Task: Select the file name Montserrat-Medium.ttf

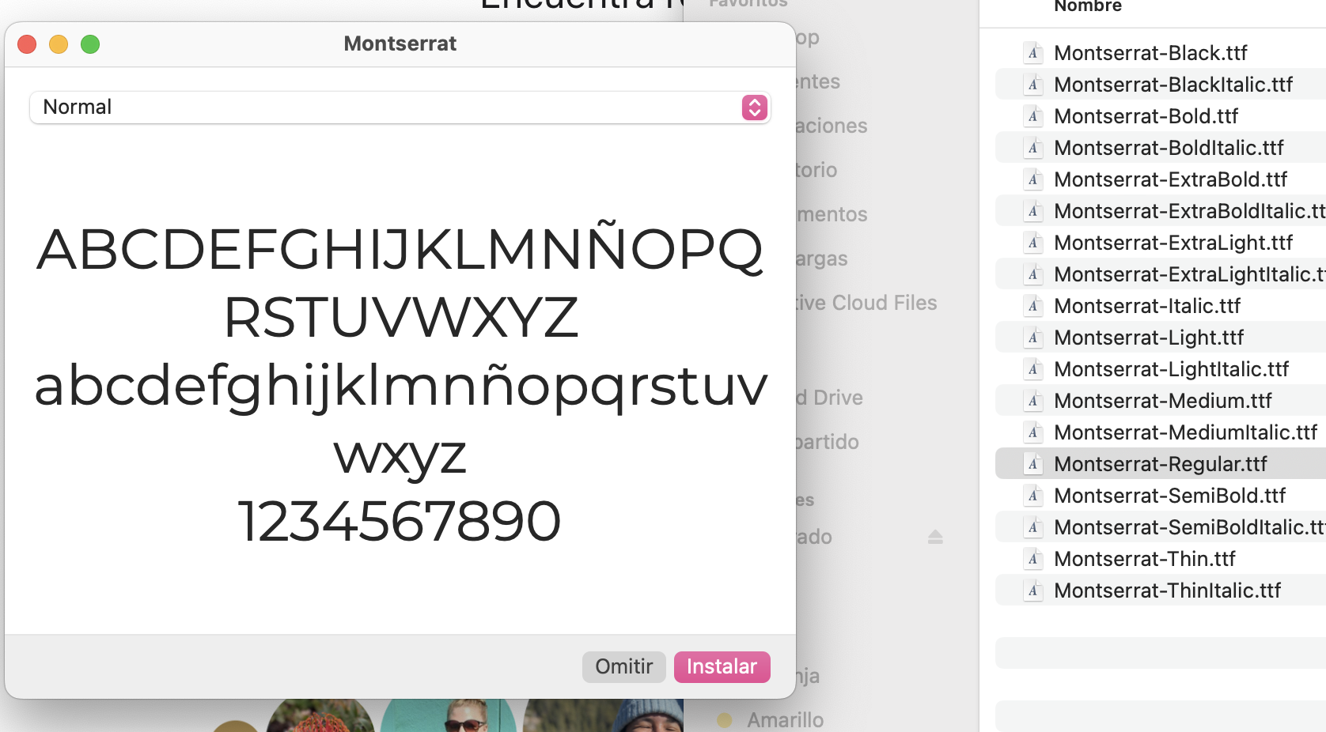Action: [1163, 401]
